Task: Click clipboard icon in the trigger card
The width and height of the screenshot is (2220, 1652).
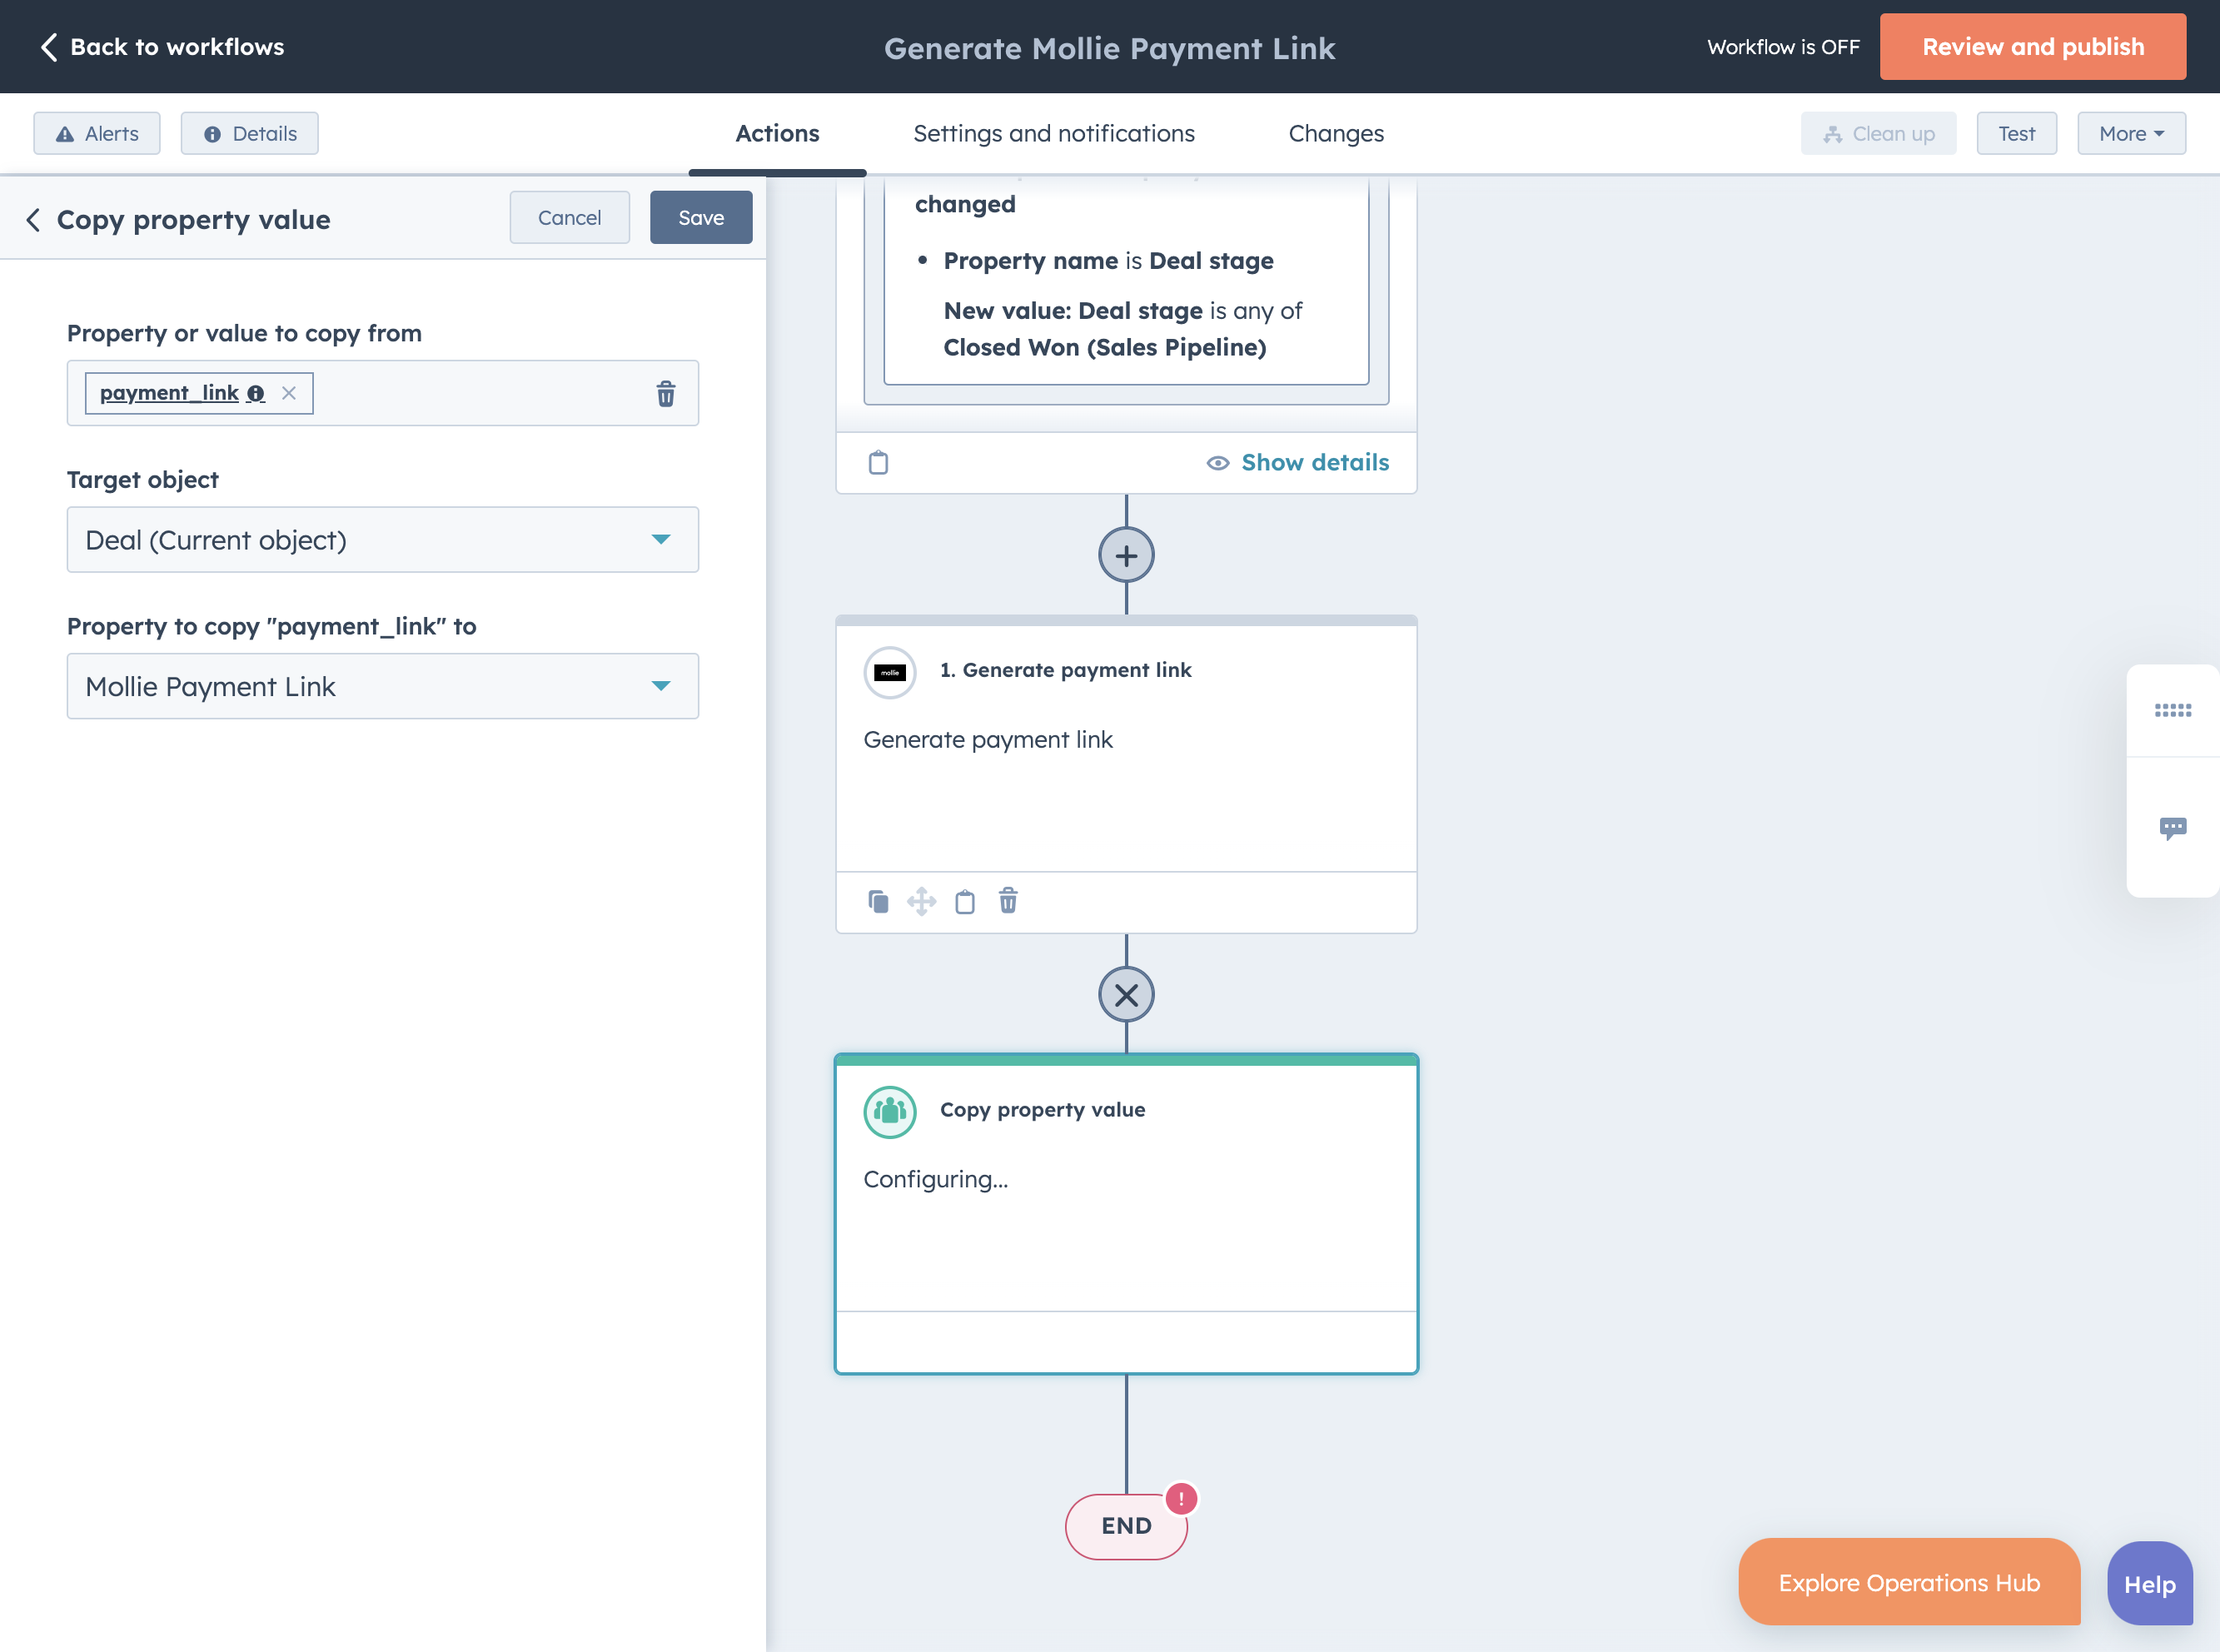Action: point(878,462)
